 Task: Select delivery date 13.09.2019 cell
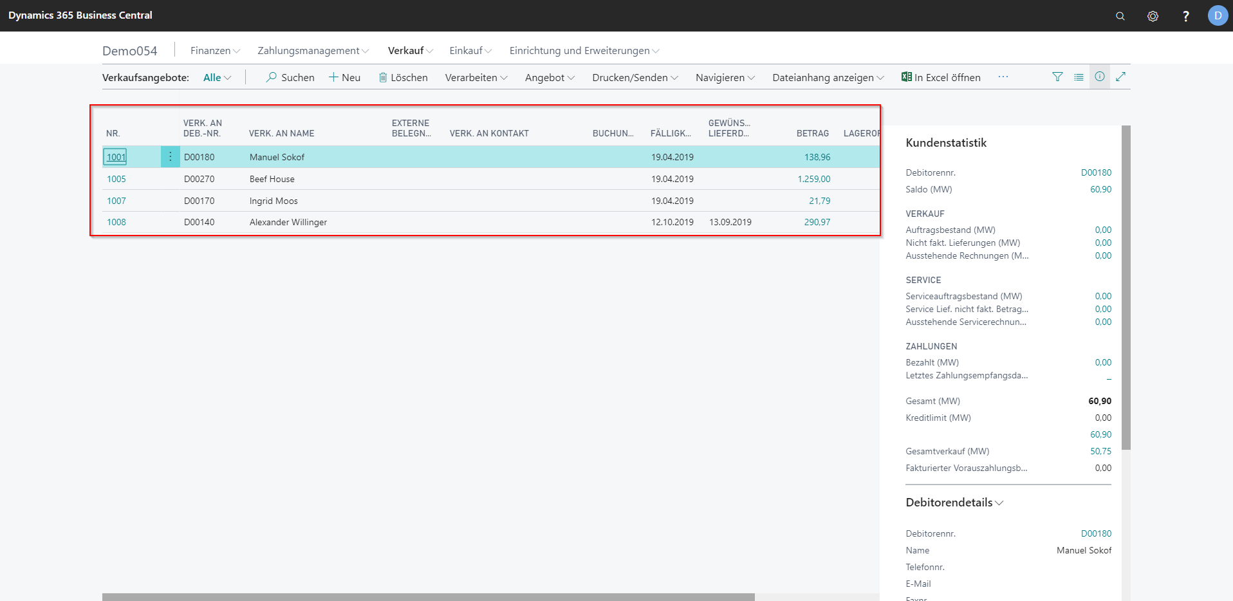click(x=730, y=222)
